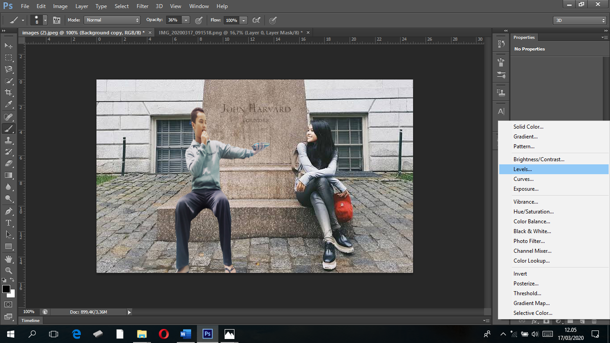The image size is (610, 343).
Task: Reset default foreground and background colors
Action: (x=4, y=280)
